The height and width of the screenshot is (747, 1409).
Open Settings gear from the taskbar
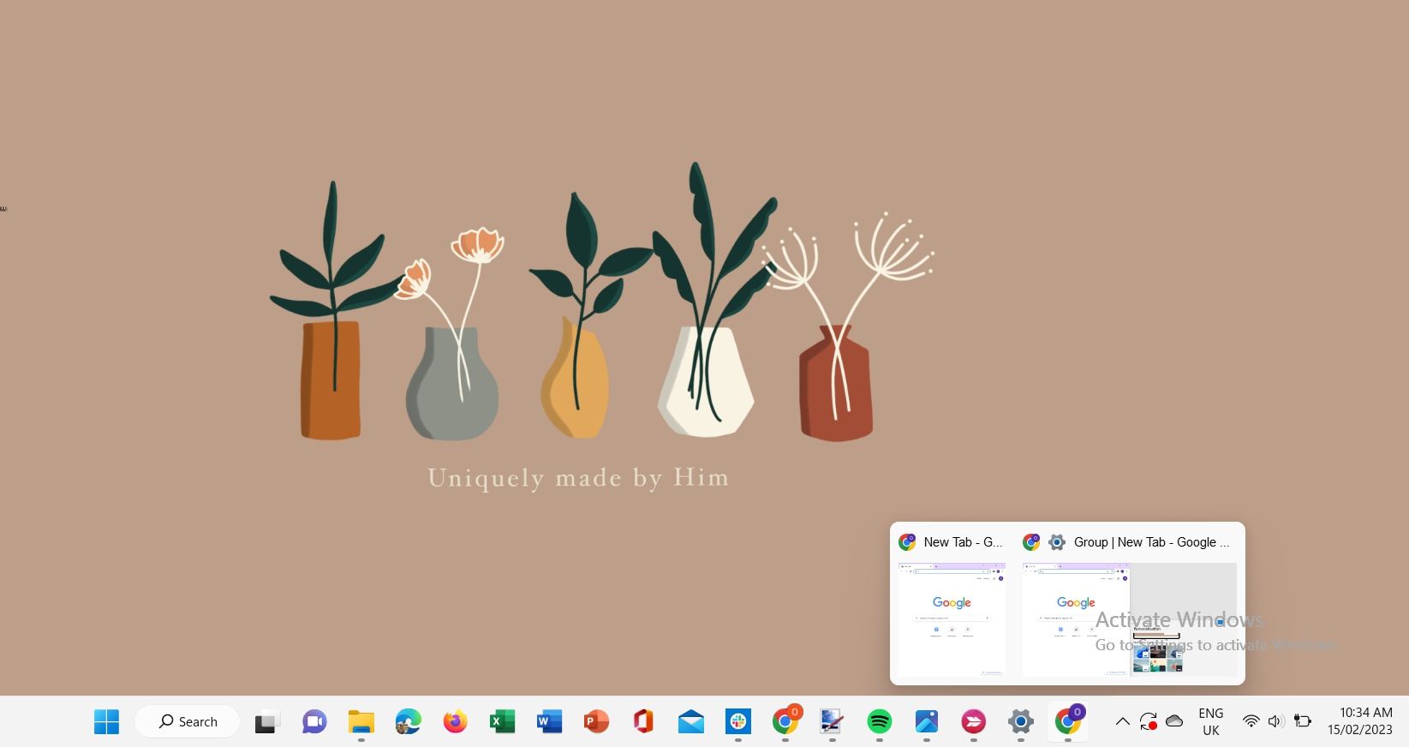(1020, 722)
